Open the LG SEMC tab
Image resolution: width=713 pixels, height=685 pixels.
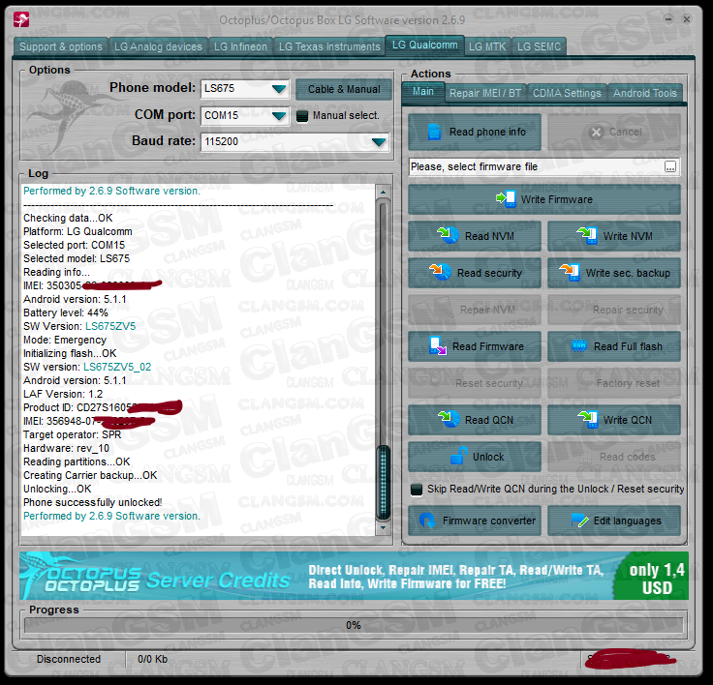tap(539, 46)
